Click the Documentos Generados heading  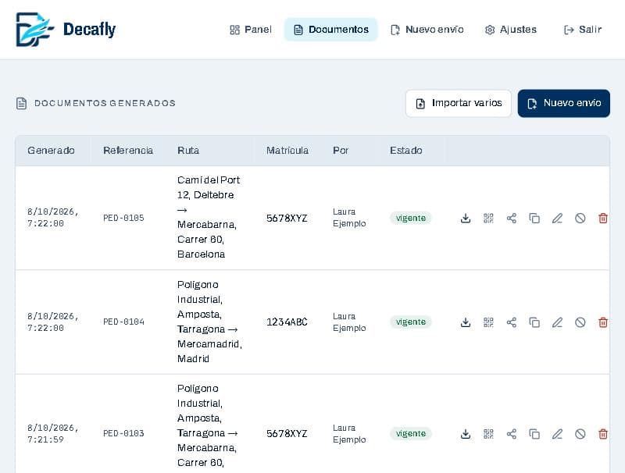click(105, 103)
